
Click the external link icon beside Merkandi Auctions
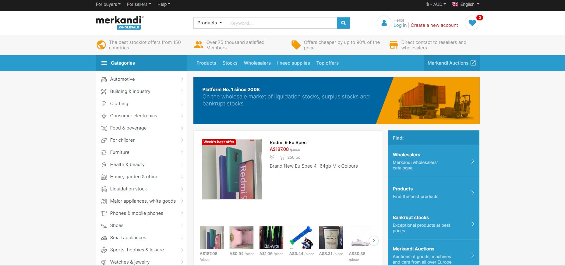point(473,63)
